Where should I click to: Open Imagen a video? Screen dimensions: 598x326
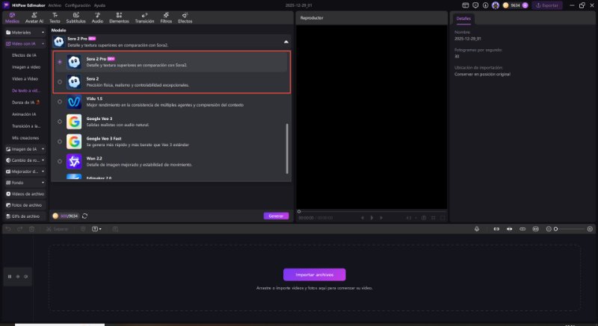(26, 67)
